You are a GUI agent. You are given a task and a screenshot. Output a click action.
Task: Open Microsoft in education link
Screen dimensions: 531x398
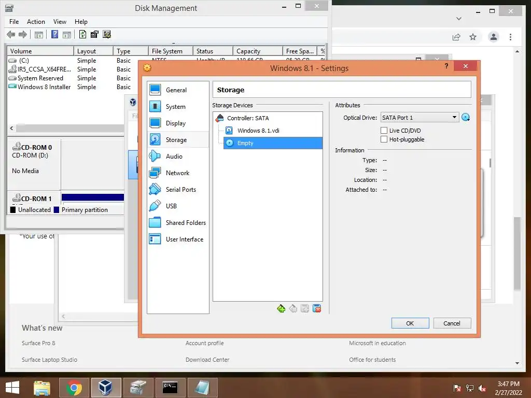pos(378,343)
